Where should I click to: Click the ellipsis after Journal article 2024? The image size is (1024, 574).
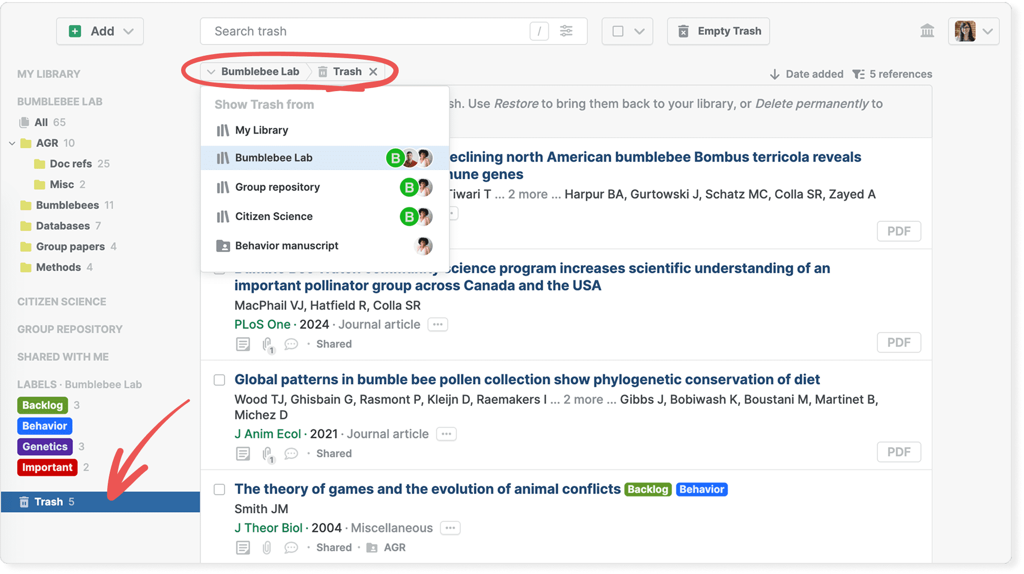pos(438,324)
